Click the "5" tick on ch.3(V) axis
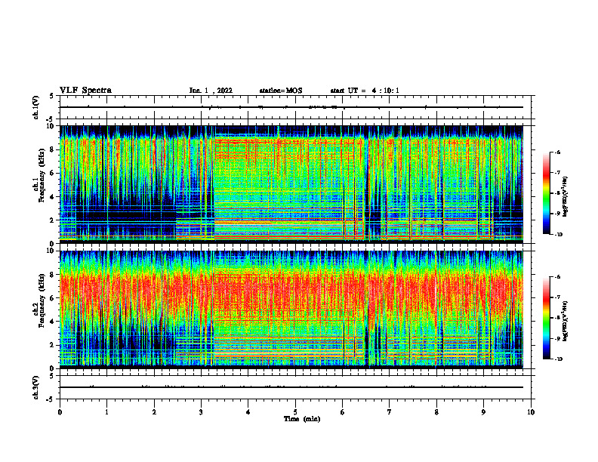 [51, 376]
